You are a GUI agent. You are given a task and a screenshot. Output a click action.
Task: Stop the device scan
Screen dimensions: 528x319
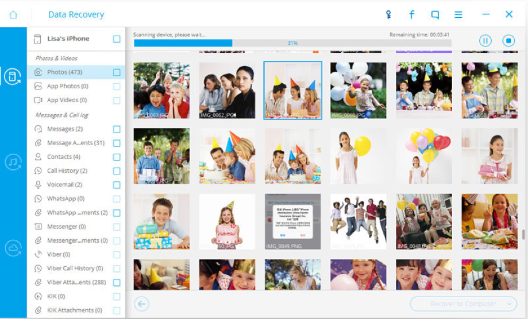[508, 41]
